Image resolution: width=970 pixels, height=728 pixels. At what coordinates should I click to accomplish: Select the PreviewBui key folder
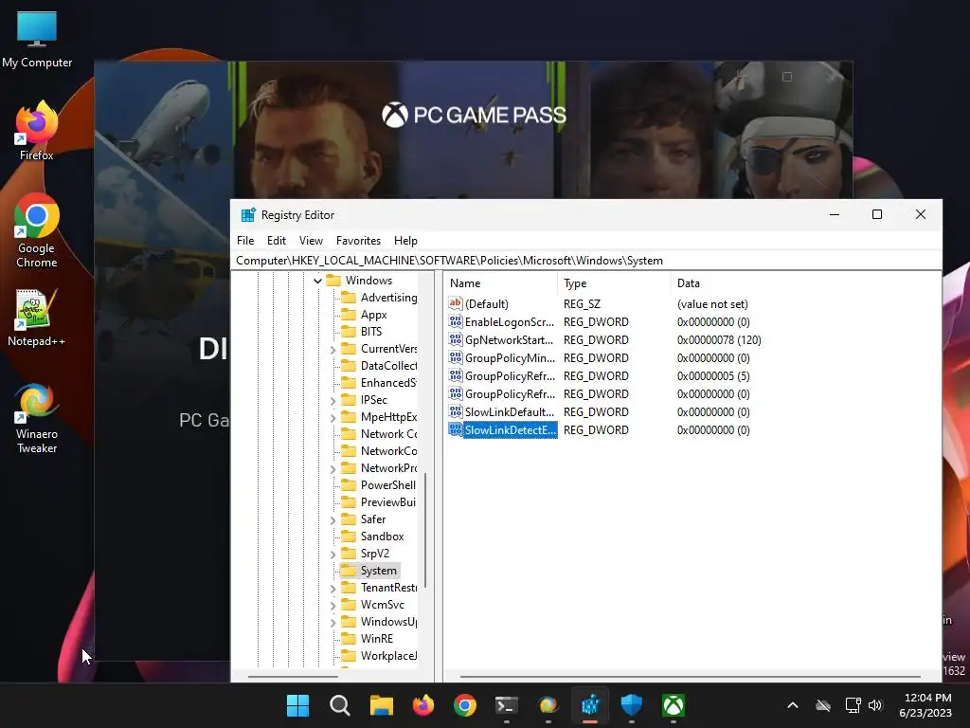379,502
